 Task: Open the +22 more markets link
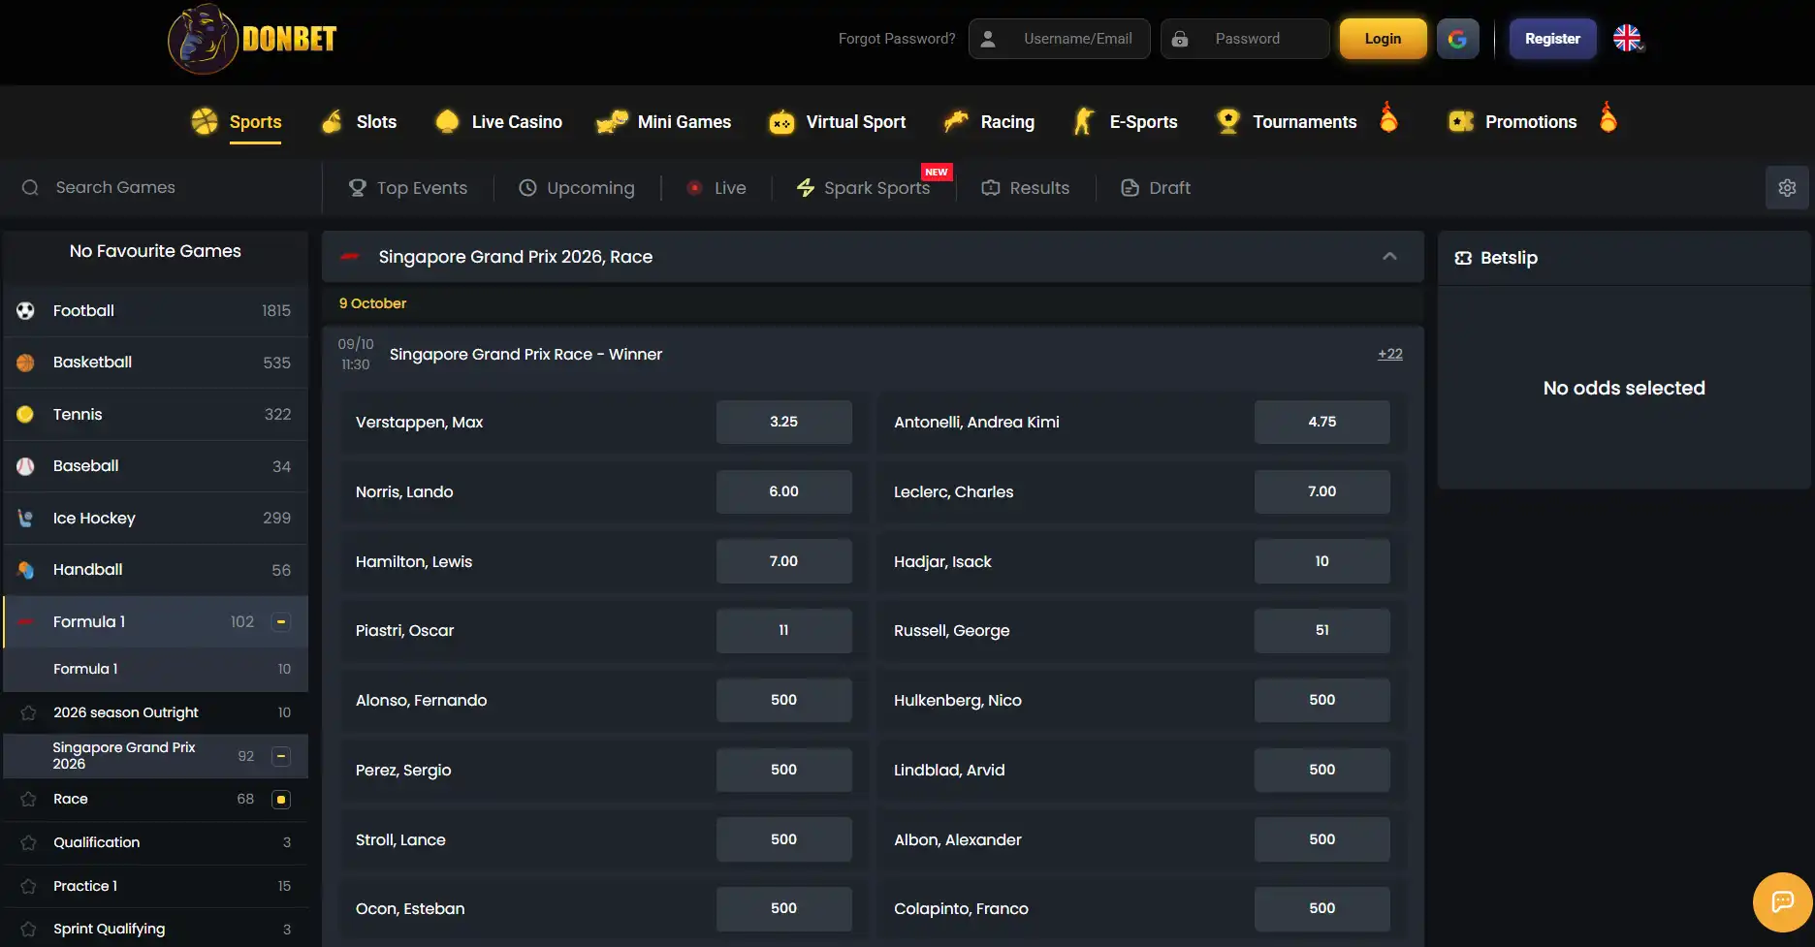tap(1389, 354)
